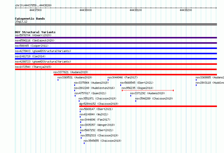Click ruler position 44438100
224x153 pixels.
click(136, 10)
